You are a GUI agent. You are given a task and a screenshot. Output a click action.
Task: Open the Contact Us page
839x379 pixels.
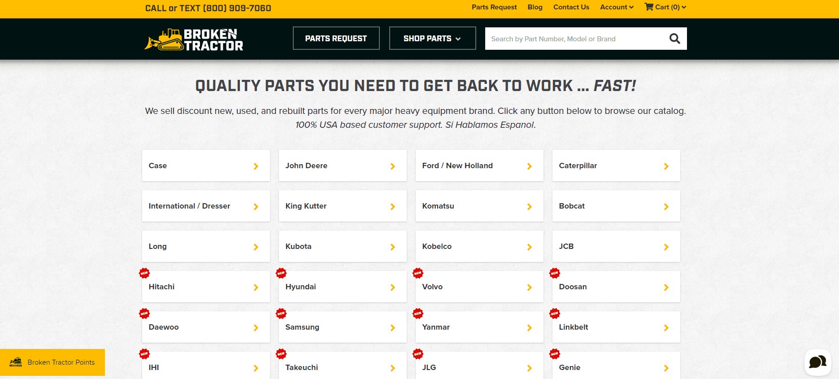571,7
